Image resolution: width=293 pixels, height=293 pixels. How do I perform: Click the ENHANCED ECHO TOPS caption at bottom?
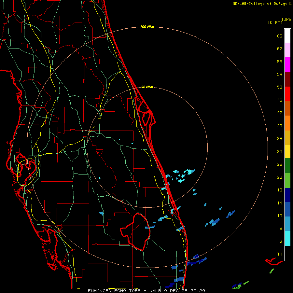click(x=114, y=291)
